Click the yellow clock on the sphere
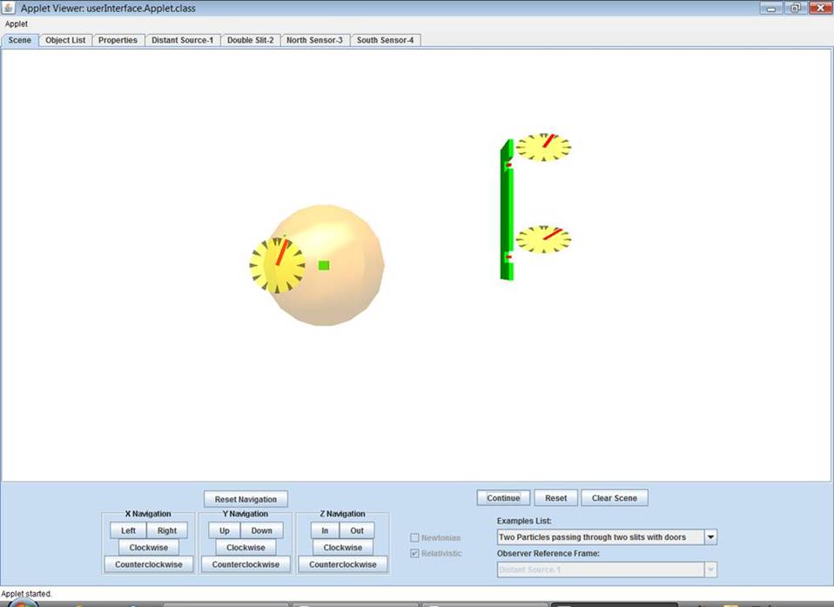Screen dimensions: 834x607 [277, 266]
